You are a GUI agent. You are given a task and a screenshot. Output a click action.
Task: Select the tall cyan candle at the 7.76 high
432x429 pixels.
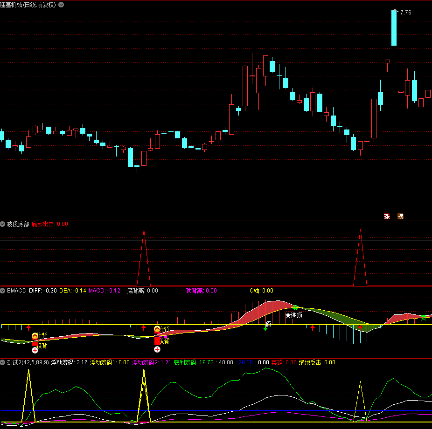pyautogui.click(x=394, y=28)
